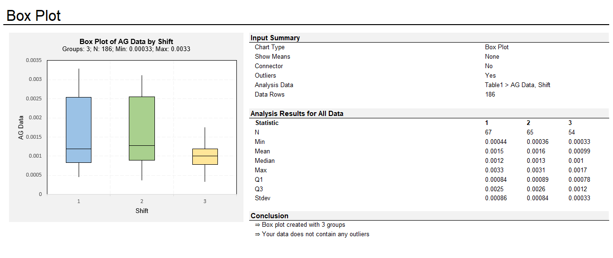Click the Outliers value 'Yes'
The width and height of the screenshot is (613, 258).
click(x=490, y=76)
